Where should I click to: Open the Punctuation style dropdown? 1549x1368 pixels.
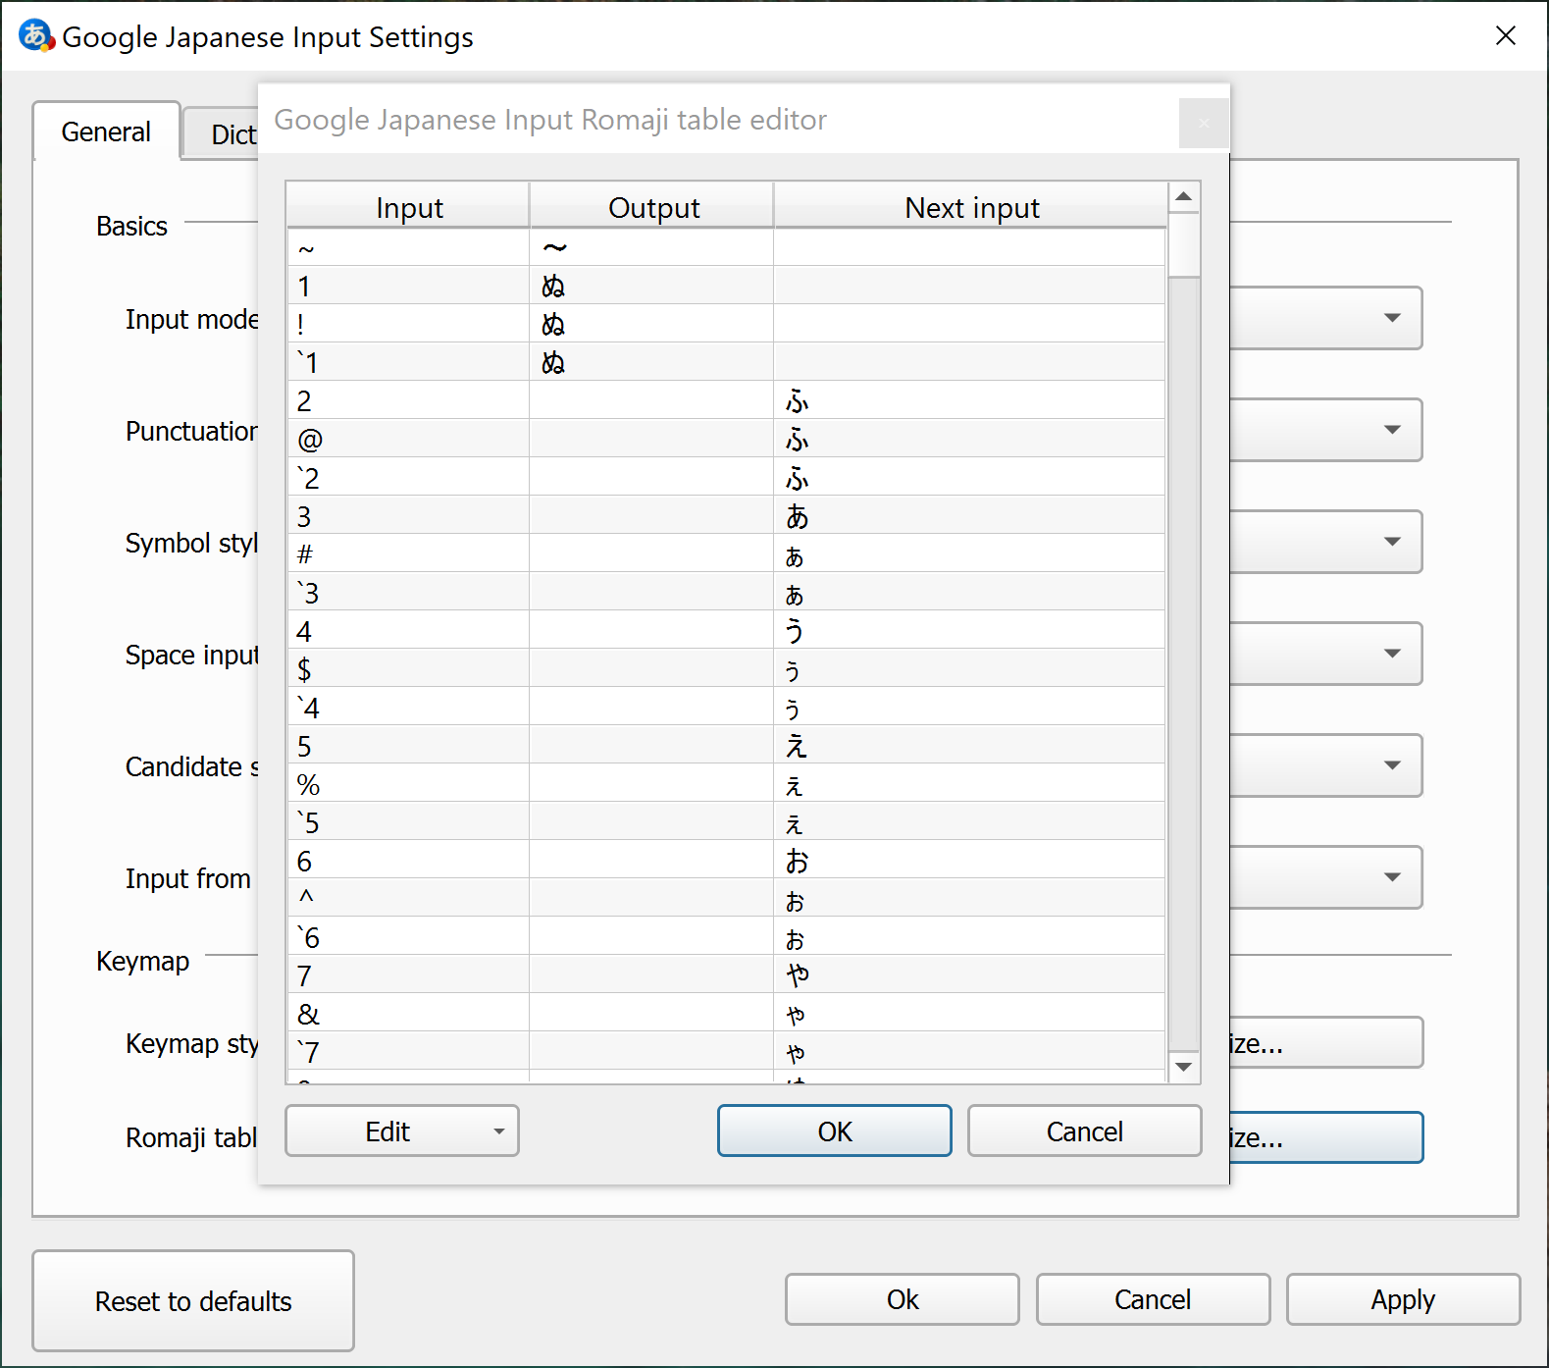click(1325, 430)
